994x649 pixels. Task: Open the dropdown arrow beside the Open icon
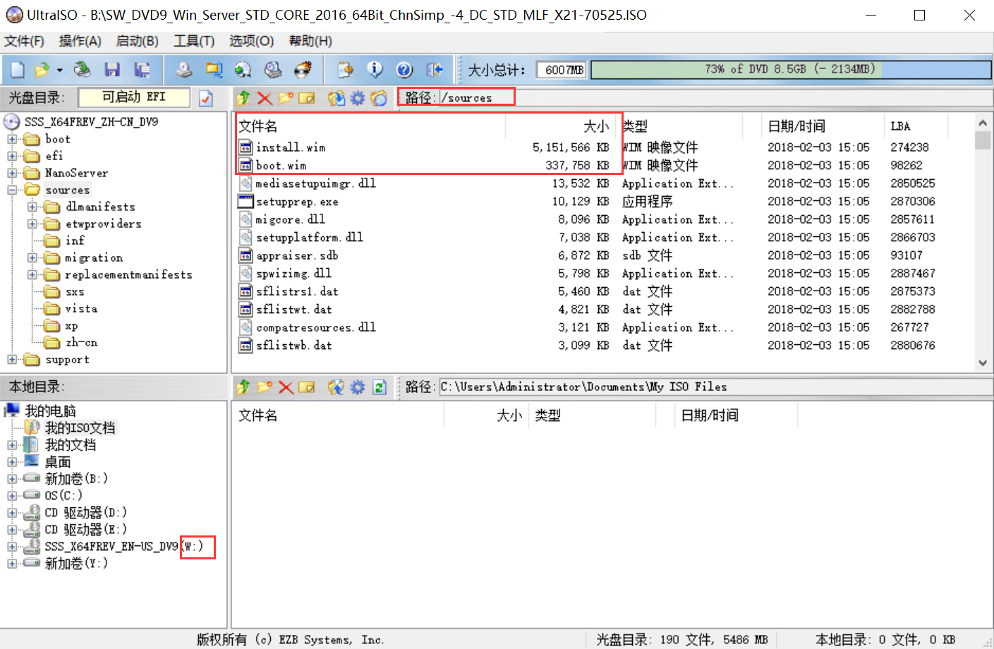click(60, 70)
